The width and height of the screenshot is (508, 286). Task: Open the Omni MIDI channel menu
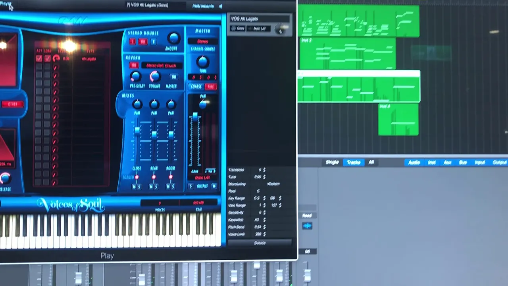238,29
